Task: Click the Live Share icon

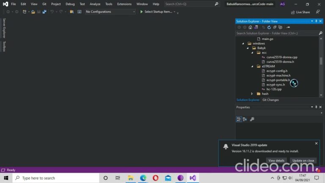Action: (x=293, y=12)
